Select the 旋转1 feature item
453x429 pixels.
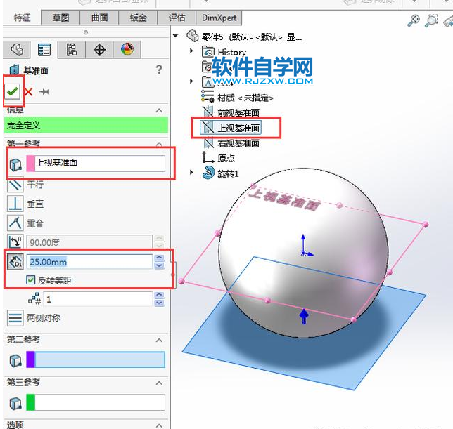[x=220, y=173]
